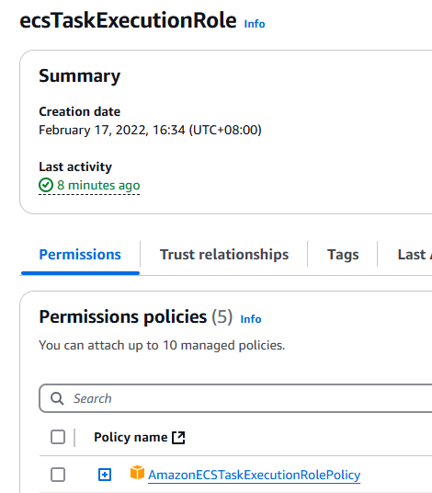Click the magnifier icon in the search box
Screen dimensions: 432x493
pyautogui.click(x=57, y=398)
